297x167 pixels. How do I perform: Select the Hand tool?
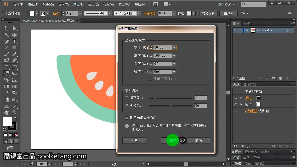7,112
